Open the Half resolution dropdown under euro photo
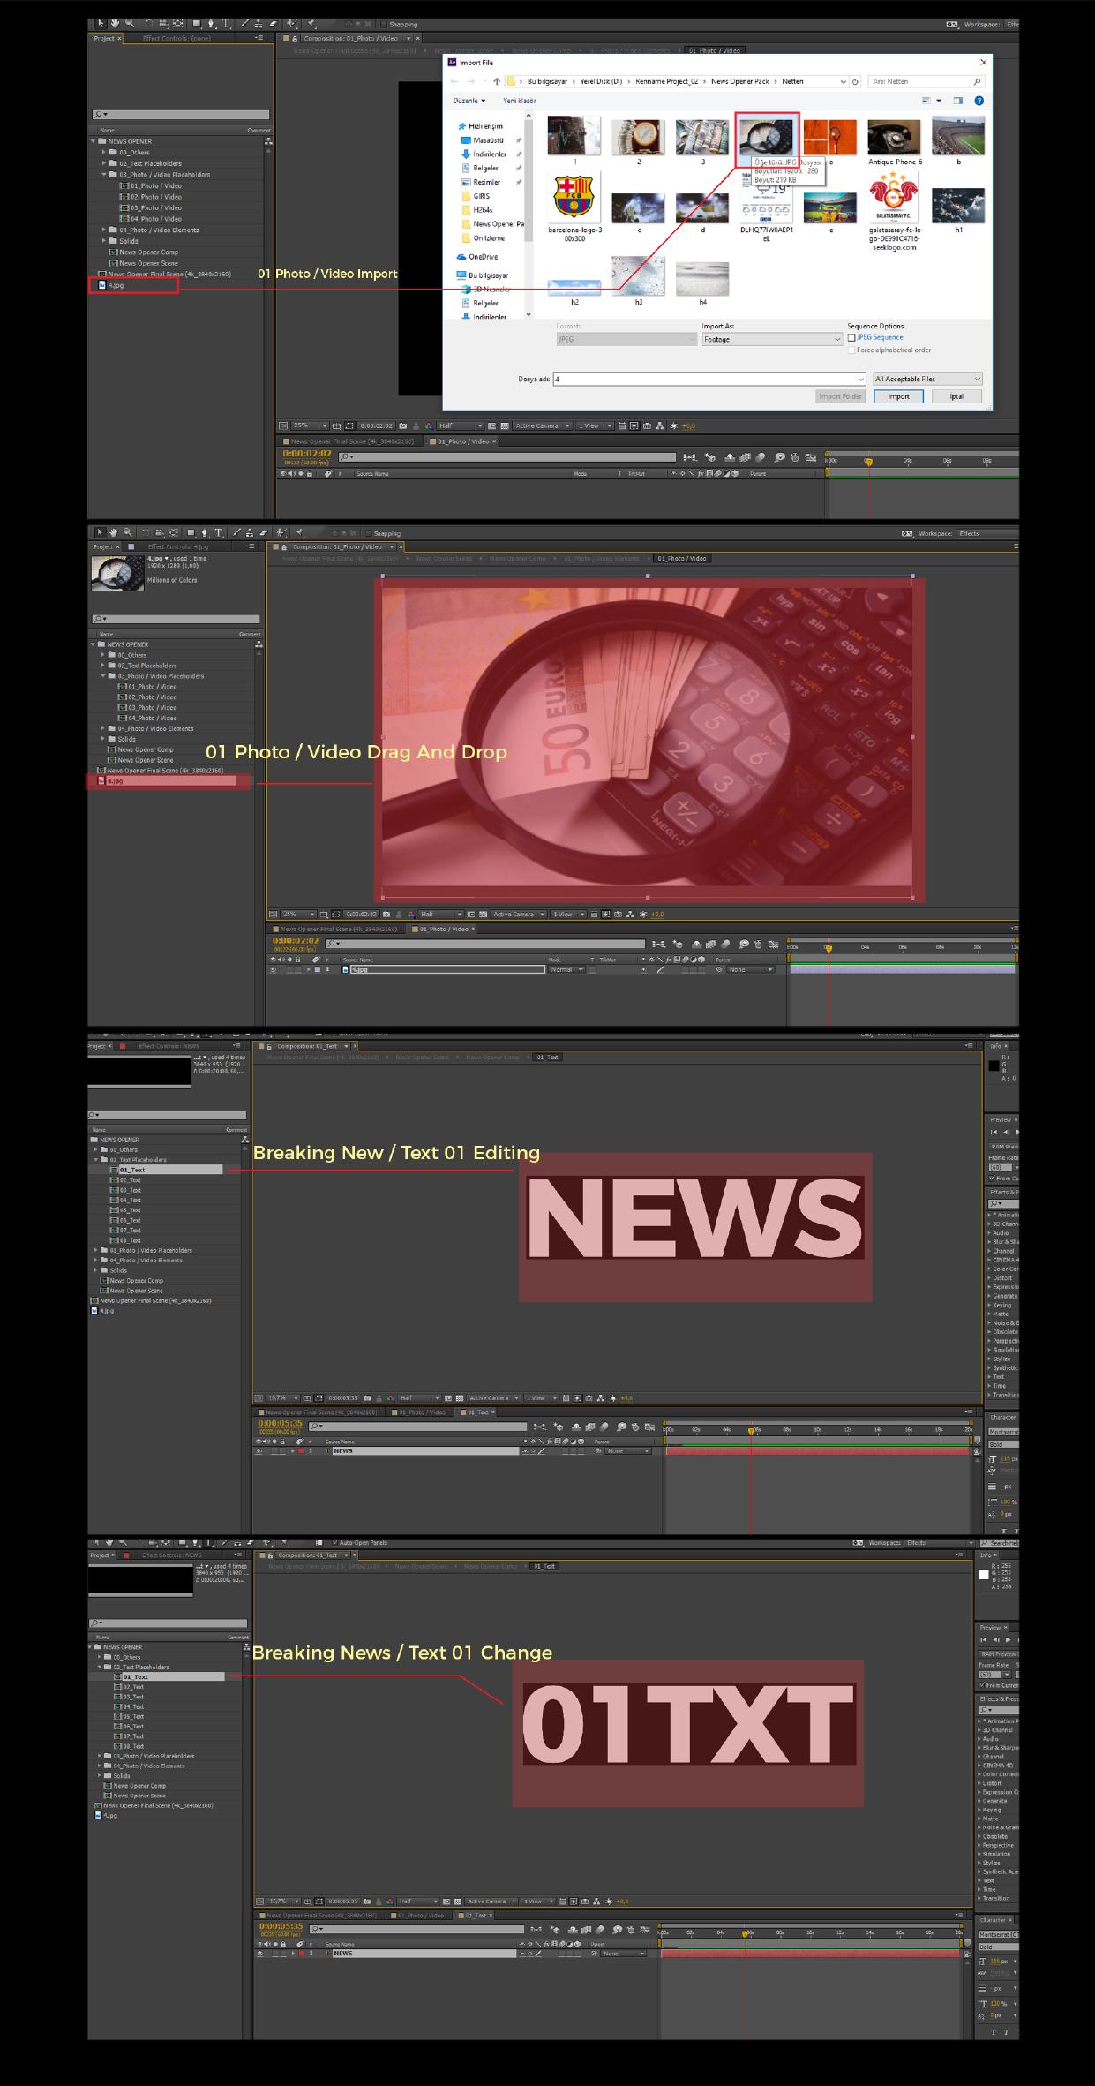Viewport: 1095px width, 2086px height. click(x=440, y=915)
